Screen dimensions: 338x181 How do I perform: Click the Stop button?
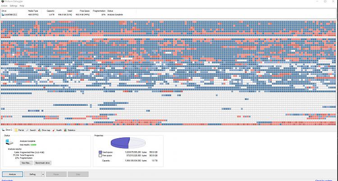click(78, 174)
